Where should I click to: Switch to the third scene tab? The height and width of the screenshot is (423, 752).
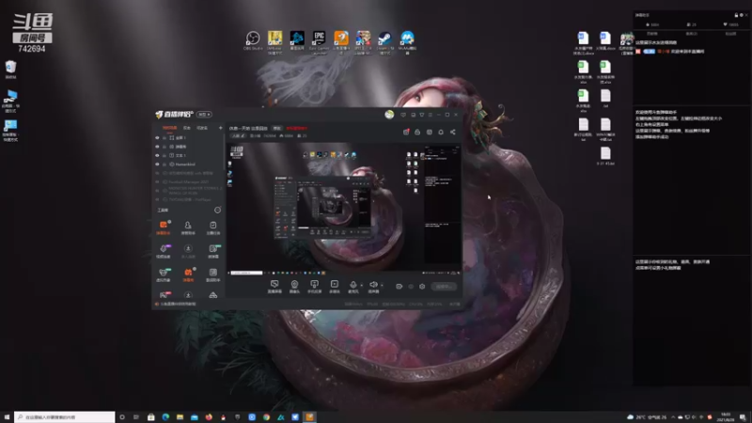(x=202, y=128)
